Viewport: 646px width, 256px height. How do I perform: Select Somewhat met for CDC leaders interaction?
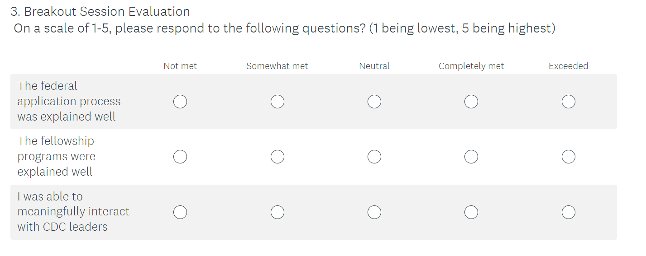[x=278, y=212]
